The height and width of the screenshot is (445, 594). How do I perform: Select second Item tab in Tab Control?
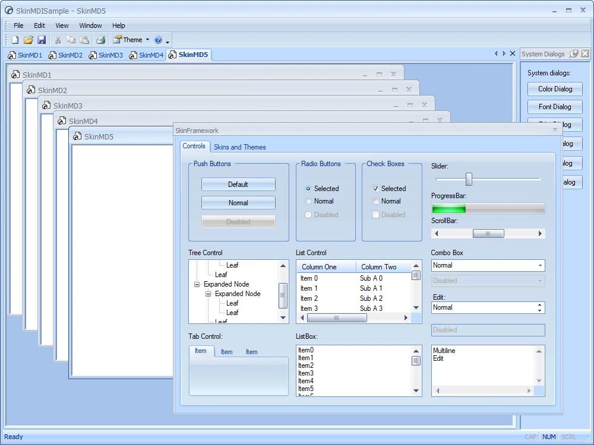click(226, 352)
